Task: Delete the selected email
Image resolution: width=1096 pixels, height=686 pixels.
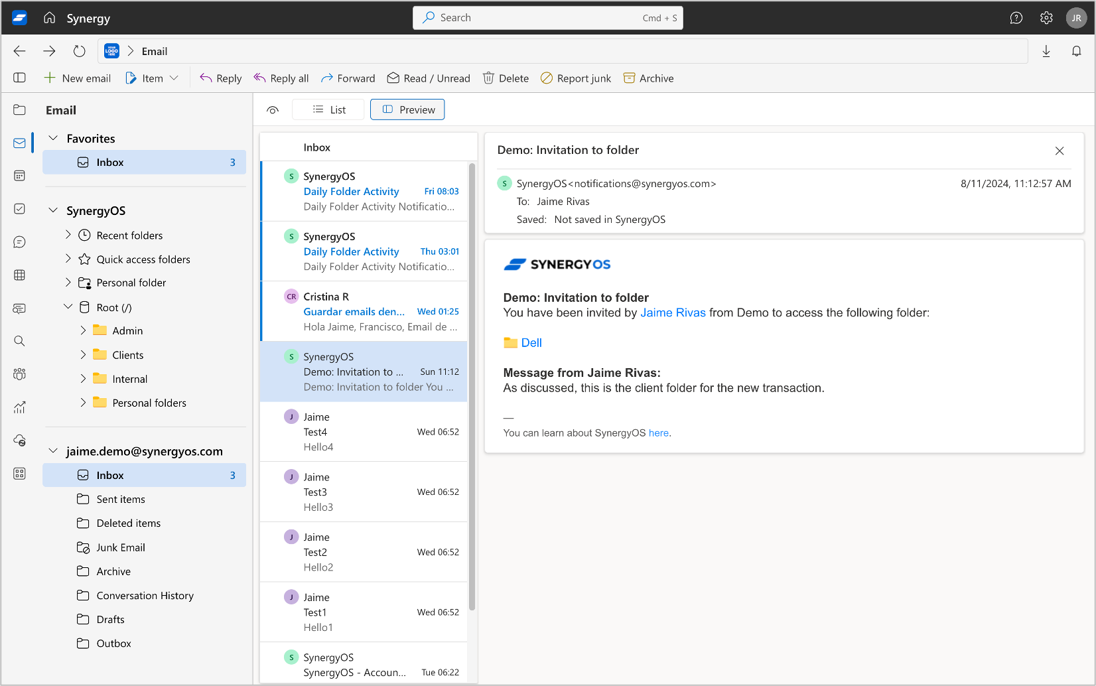Action: tap(506, 78)
